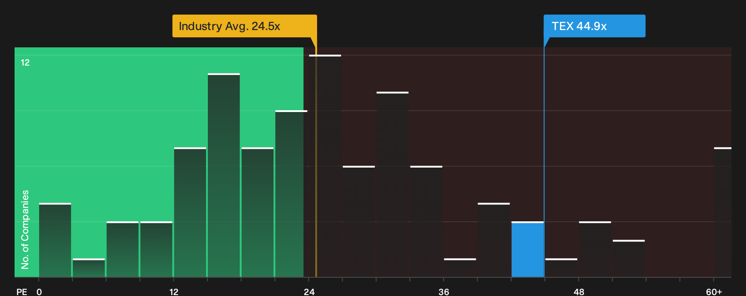Select the tall green bar for PE 15 to 18

[224, 175]
